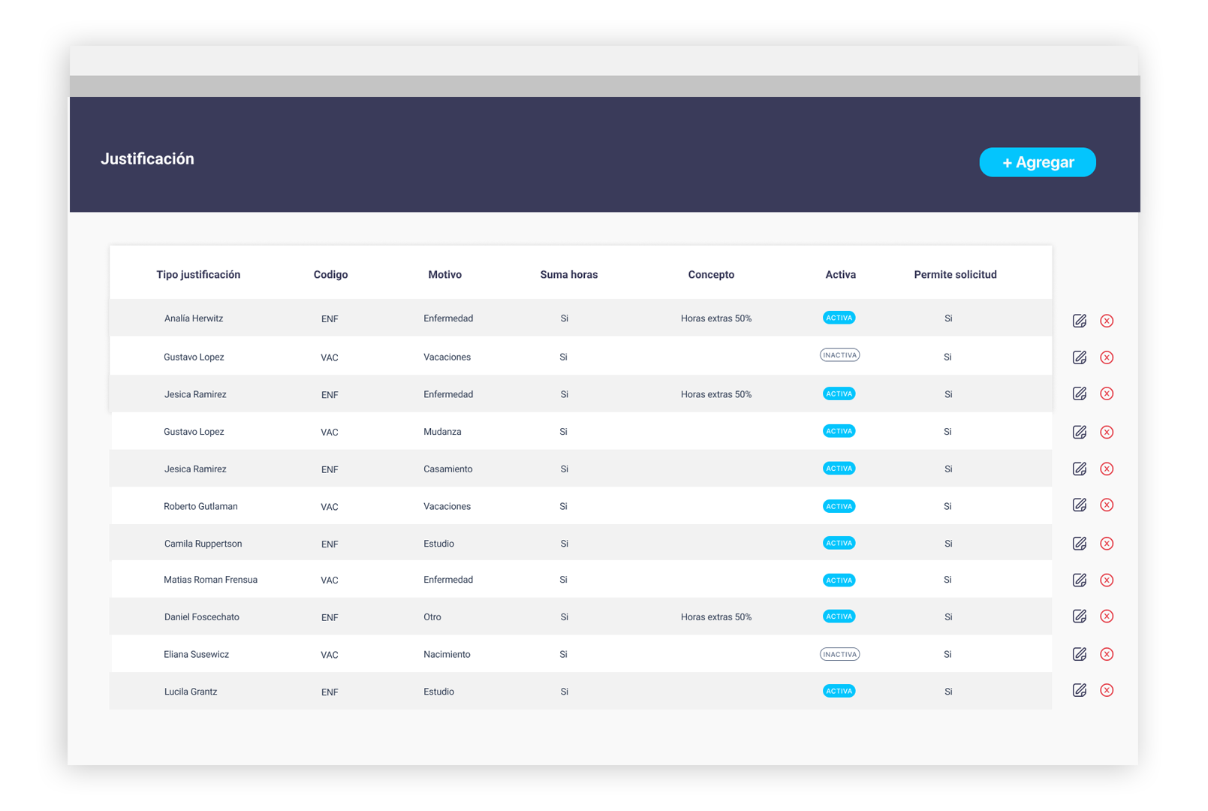
Task: Remove the Camila Ruppertson row
Action: point(1106,544)
